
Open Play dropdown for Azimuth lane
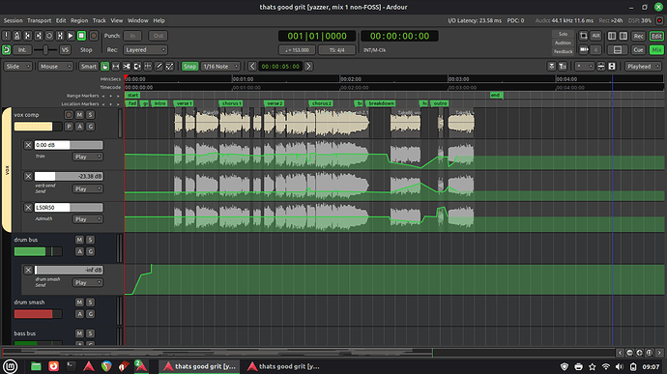coord(88,219)
